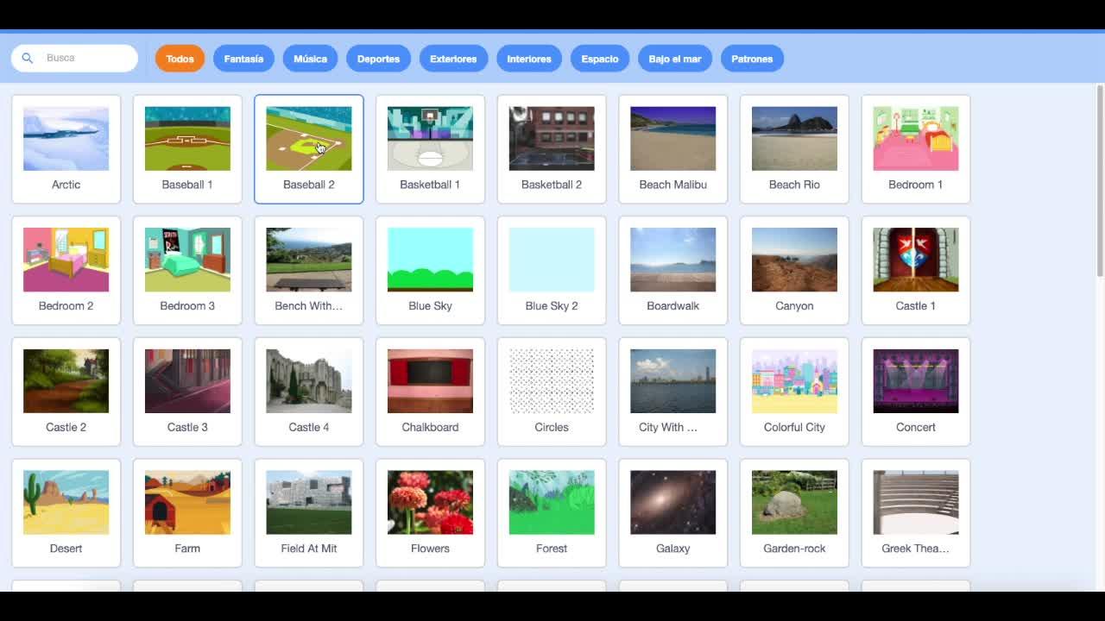Show the Patrones category
This screenshot has width=1105, height=621.
(752, 59)
